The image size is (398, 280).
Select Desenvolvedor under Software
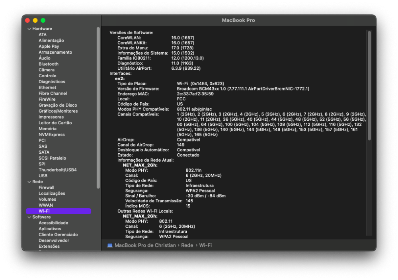(54, 240)
